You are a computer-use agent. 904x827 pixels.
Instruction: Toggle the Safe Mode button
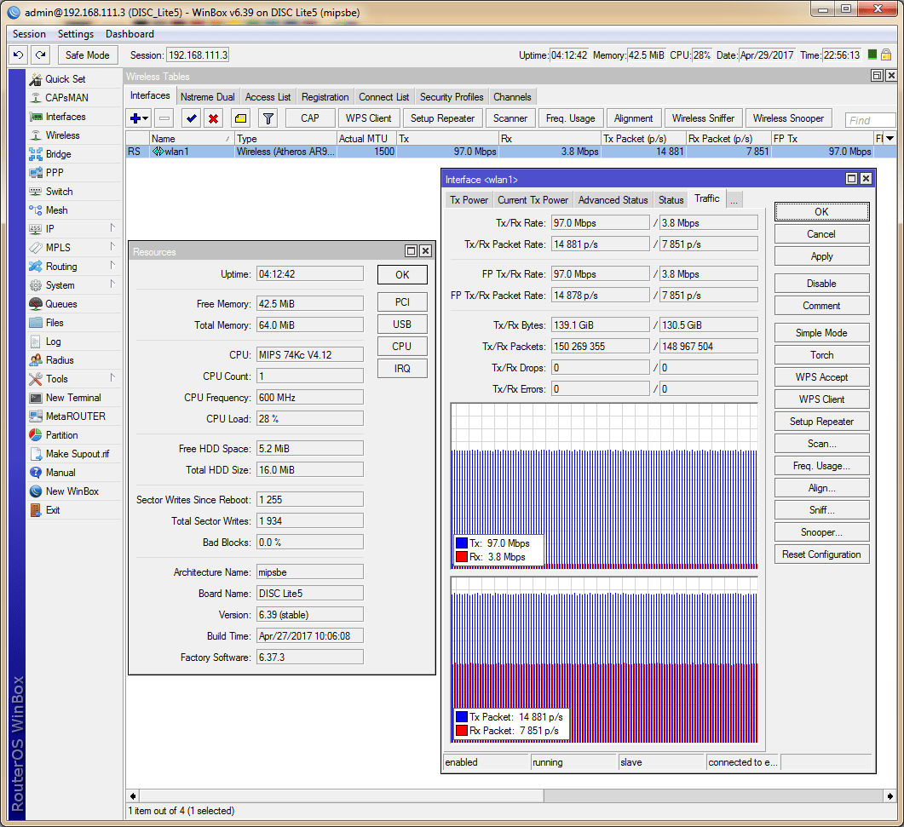tap(88, 55)
